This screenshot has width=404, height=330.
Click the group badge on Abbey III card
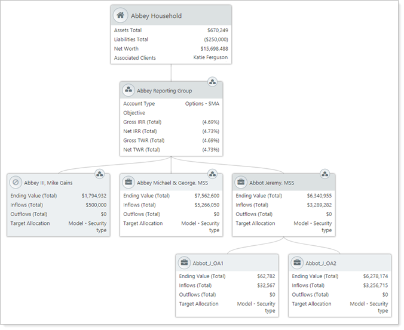click(x=100, y=174)
